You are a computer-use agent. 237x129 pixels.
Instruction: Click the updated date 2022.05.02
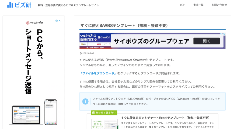click(x=88, y=53)
